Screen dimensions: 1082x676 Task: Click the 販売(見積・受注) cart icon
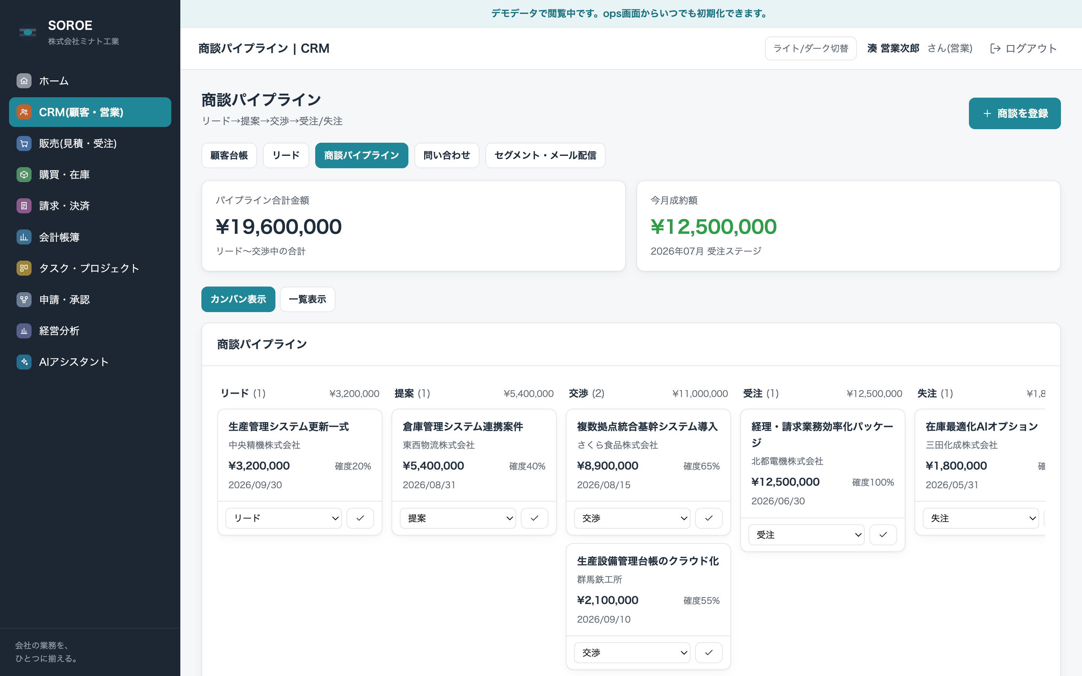click(24, 143)
